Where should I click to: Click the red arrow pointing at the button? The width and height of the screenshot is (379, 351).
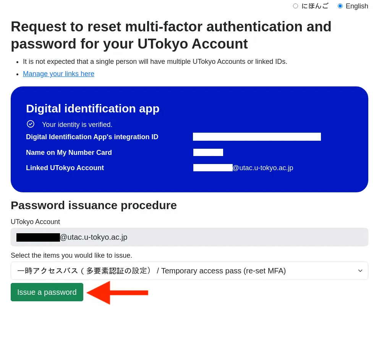point(117,293)
